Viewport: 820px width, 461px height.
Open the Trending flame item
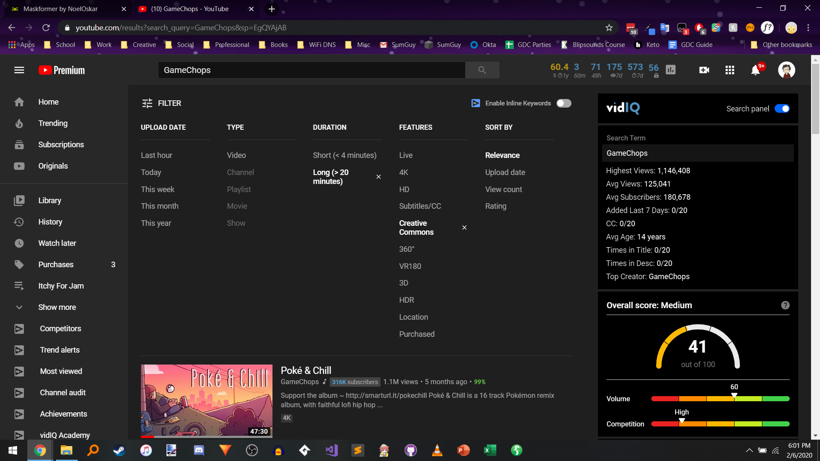pyautogui.click(x=64, y=123)
